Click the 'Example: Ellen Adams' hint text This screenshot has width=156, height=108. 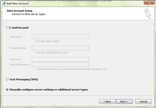coord(48,41)
